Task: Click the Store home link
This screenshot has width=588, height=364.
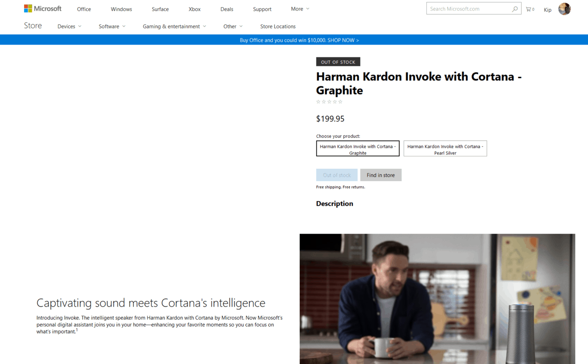Action: tap(33, 26)
